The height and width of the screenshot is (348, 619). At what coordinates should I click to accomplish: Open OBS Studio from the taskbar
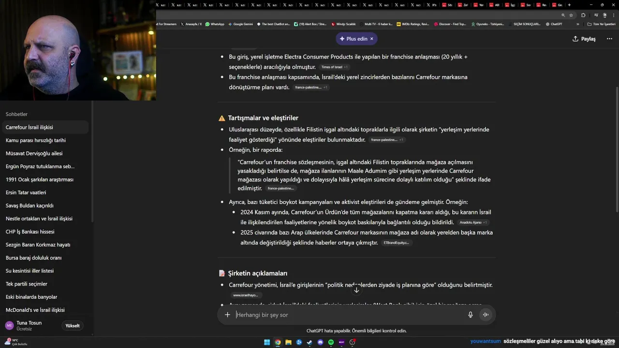353,342
